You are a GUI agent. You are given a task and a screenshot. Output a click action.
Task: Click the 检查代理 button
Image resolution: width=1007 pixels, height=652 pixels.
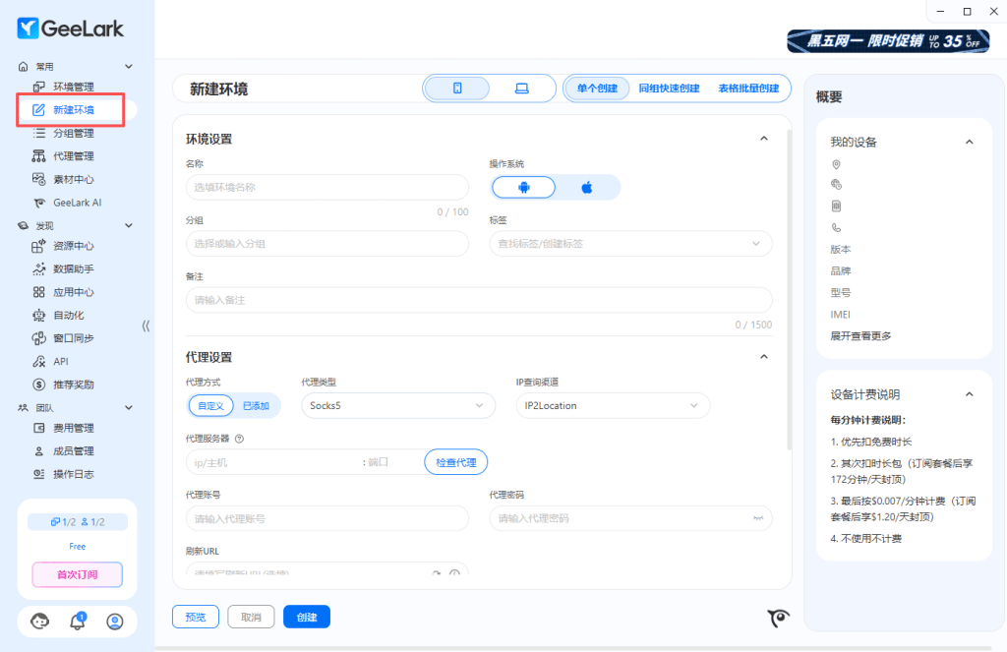pyautogui.click(x=455, y=461)
